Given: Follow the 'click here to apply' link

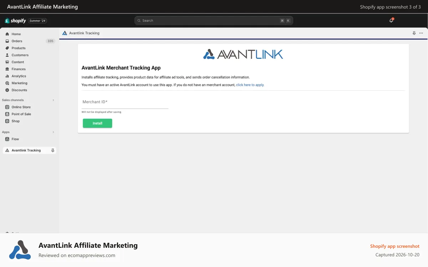Looking at the screenshot, I should (250, 85).
